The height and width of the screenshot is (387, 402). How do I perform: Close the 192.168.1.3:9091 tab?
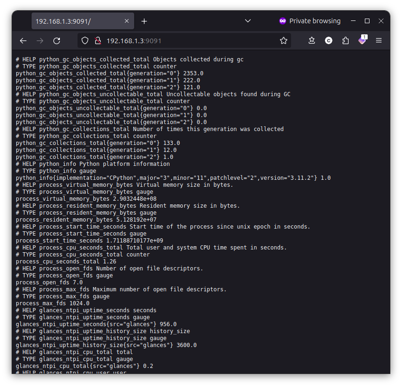coord(126,21)
